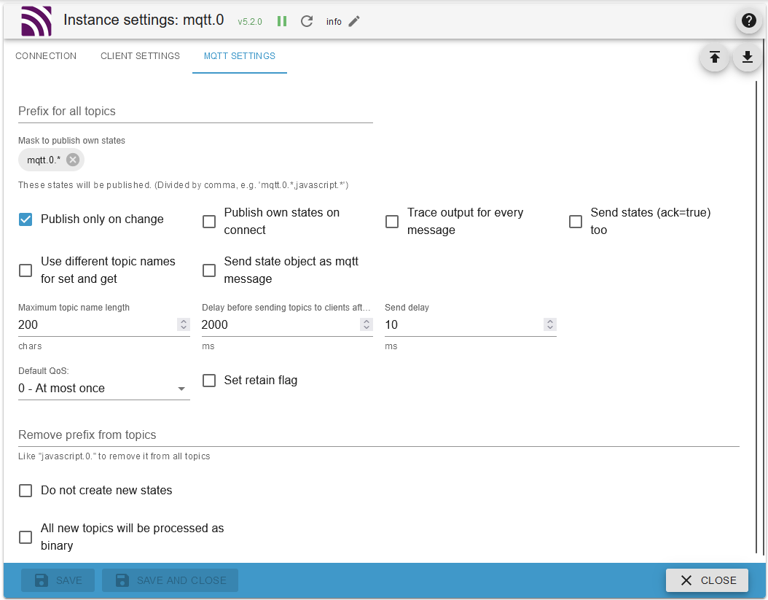Click the upload configuration arrow icon
This screenshot has width=768, height=600.
715,58
